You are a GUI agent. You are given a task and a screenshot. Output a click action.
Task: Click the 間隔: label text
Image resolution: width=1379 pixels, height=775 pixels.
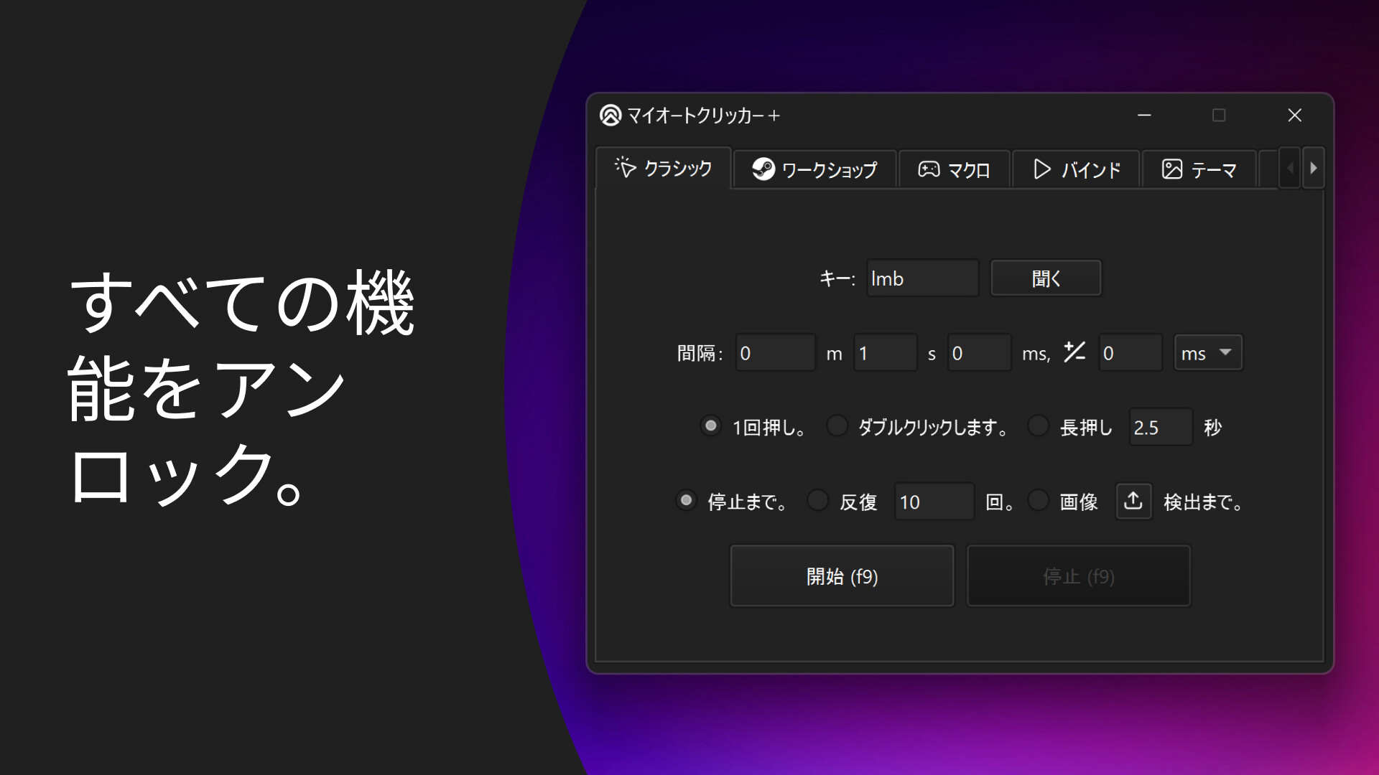[x=700, y=353]
